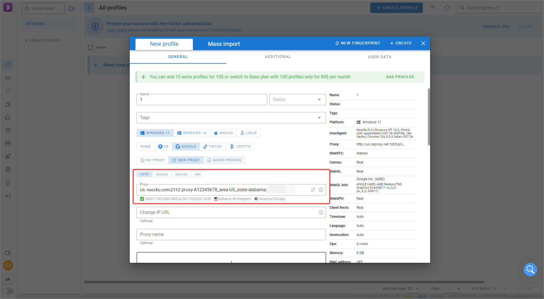Switch to the Mass import tab

coord(224,44)
